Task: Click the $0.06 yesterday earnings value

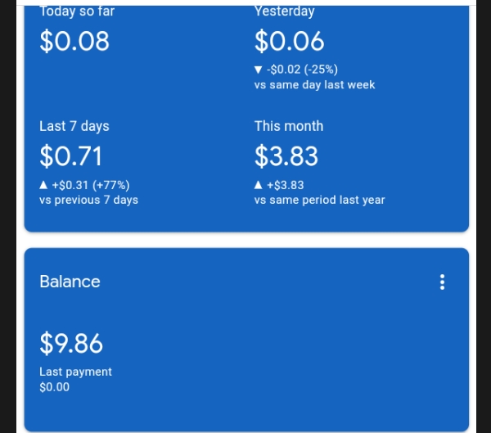Action: (289, 41)
